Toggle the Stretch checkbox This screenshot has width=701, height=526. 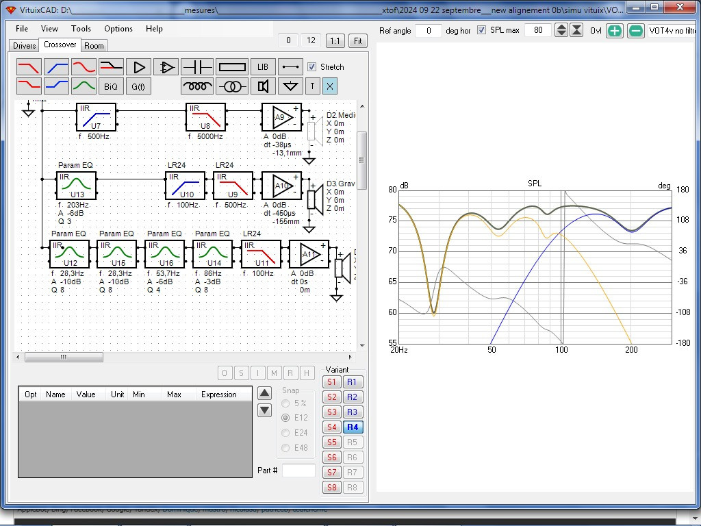point(312,67)
